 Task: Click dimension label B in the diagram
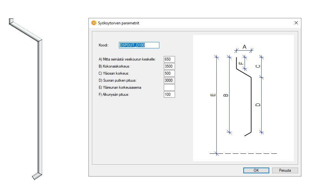[x=225, y=95]
